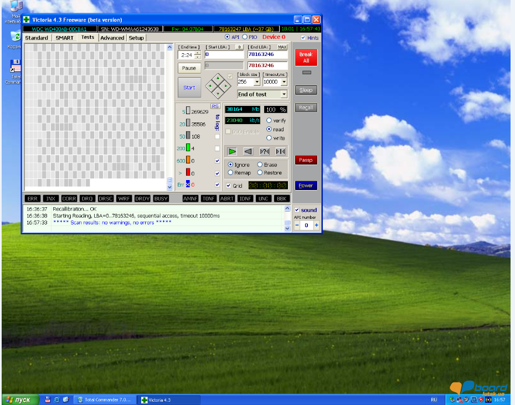Screen dimensions: 515x405
Task: Switch to the SMART tab
Action: [64, 38]
